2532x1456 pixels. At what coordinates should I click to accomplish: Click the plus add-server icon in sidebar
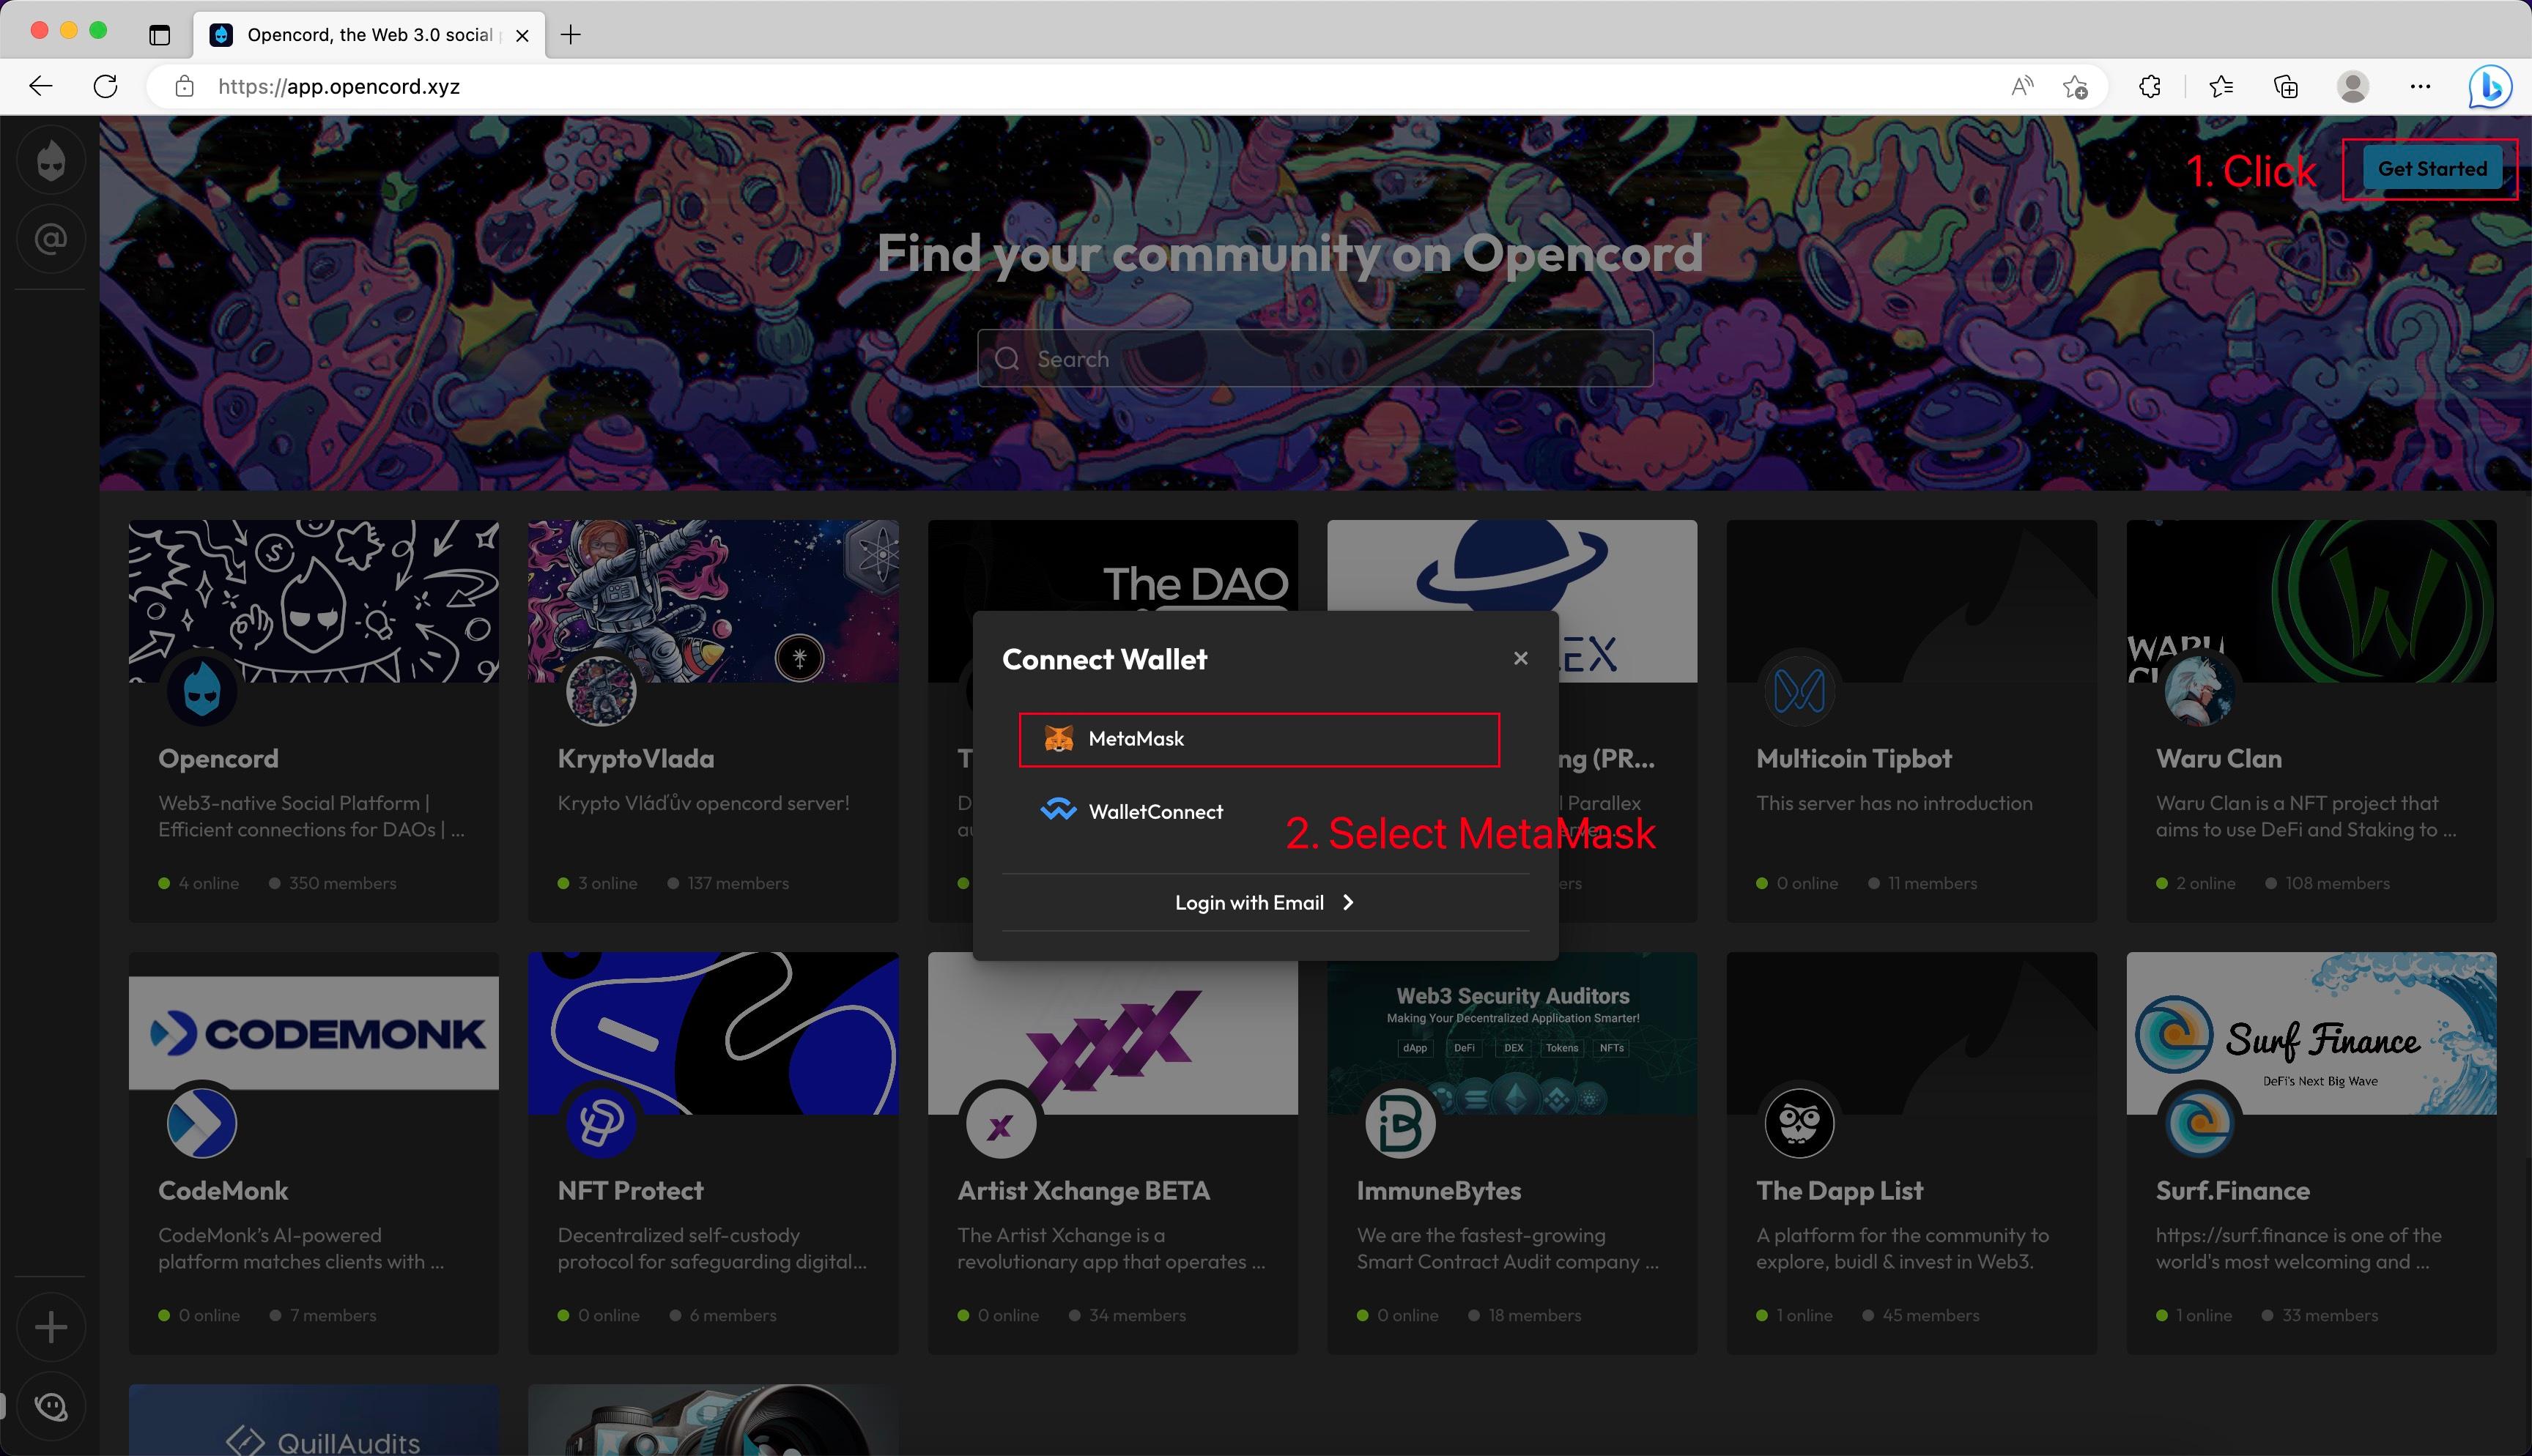click(x=51, y=1327)
